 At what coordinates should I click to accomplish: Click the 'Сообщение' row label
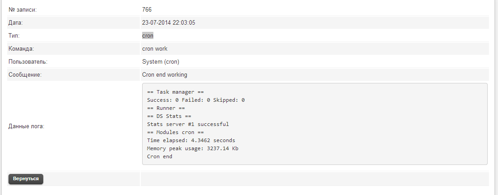coord(25,74)
